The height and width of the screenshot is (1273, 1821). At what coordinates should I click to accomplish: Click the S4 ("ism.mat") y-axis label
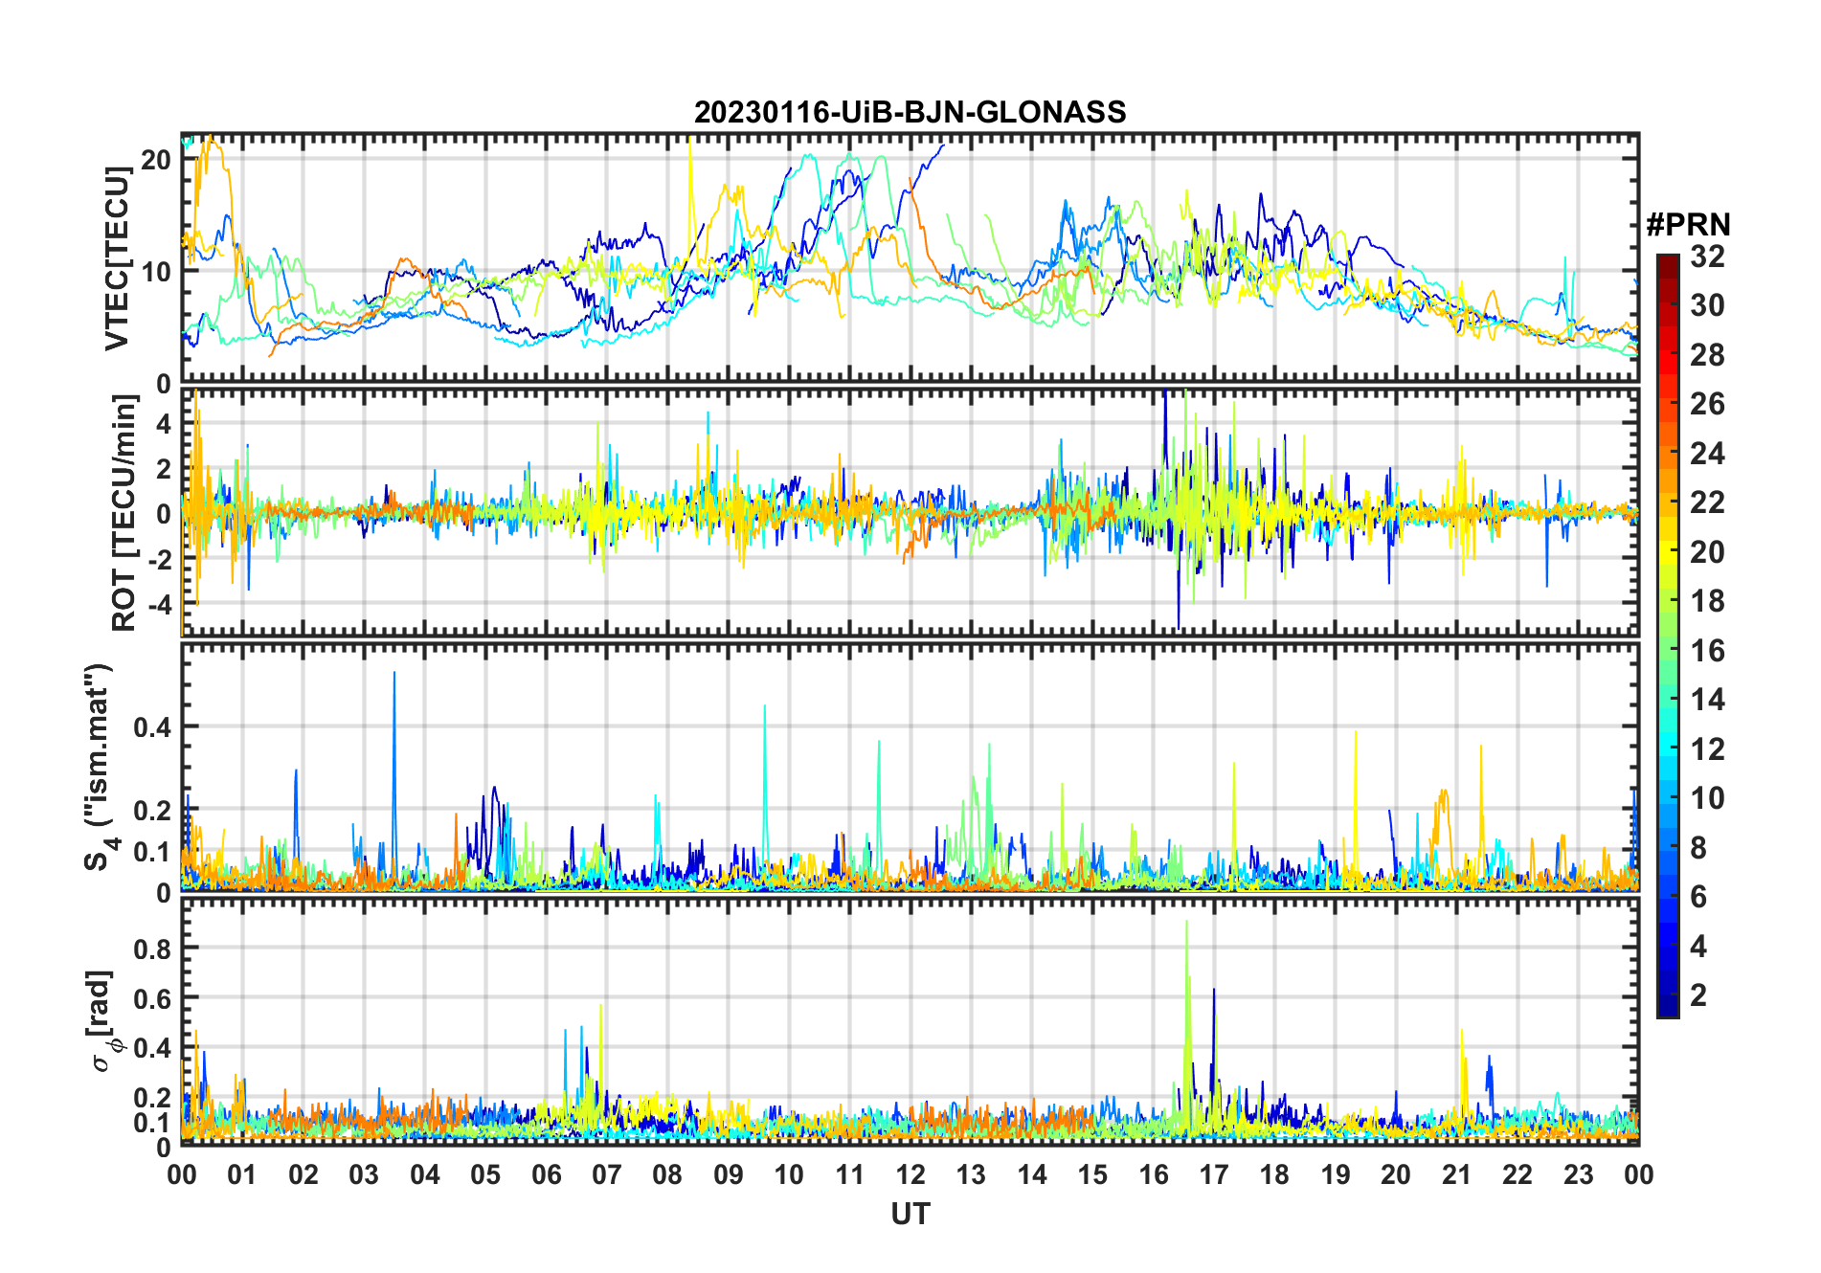(99, 769)
